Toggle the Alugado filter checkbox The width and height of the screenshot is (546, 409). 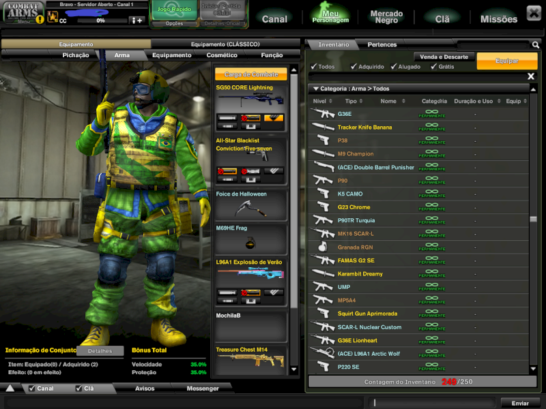tap(394, 66)
